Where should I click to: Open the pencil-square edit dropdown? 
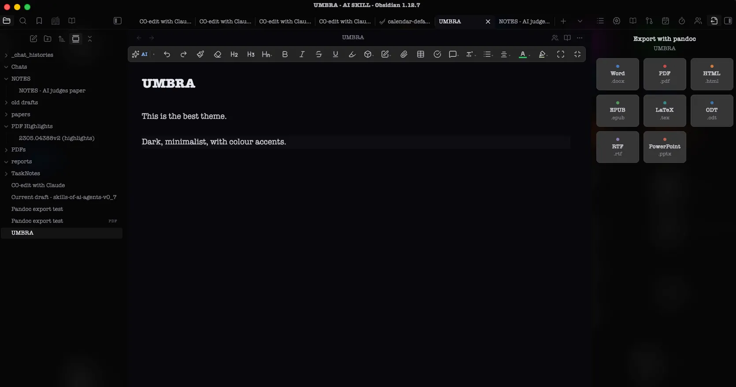coord(386,54)
